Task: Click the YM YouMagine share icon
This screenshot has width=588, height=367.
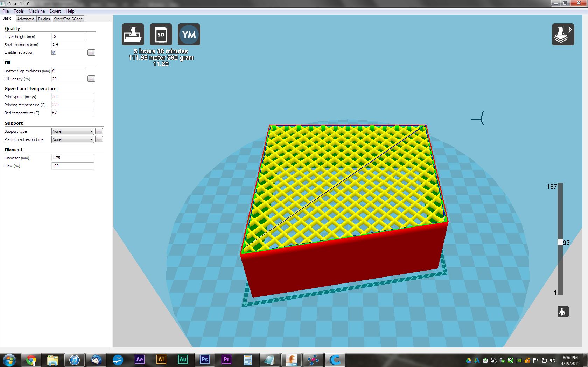Action: (189, 34)
